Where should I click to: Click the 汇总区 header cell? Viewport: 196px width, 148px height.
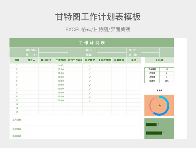tap(159, 60)
